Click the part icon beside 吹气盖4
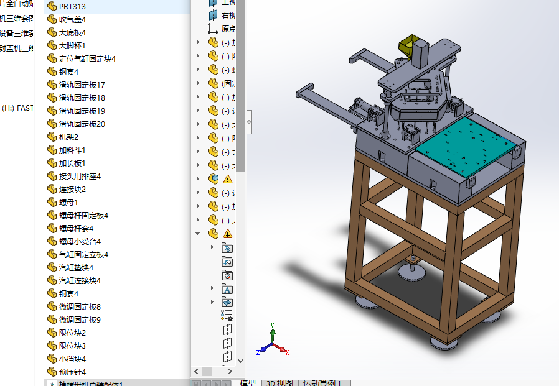 tap(52, 19)
